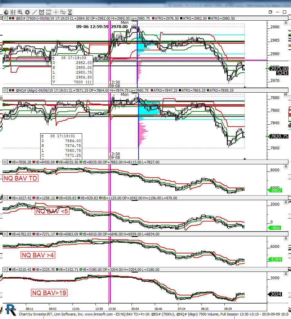Click the NQ OHLC data box
Viewport: 291px width, 319px height.
[x=61, y=146]
